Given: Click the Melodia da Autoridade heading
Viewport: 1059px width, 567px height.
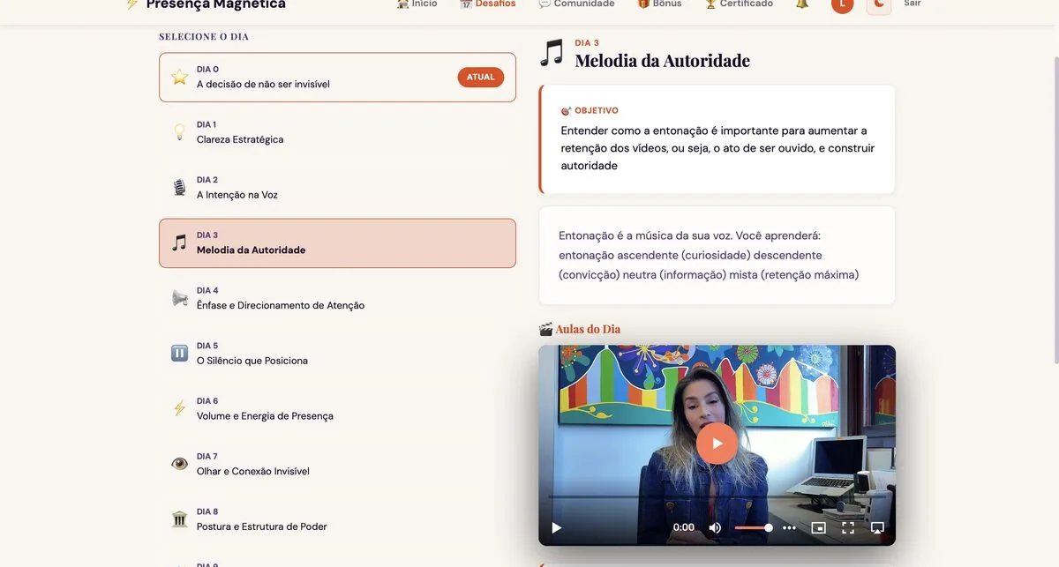Looking at the screenshot, I should point(662,61).
